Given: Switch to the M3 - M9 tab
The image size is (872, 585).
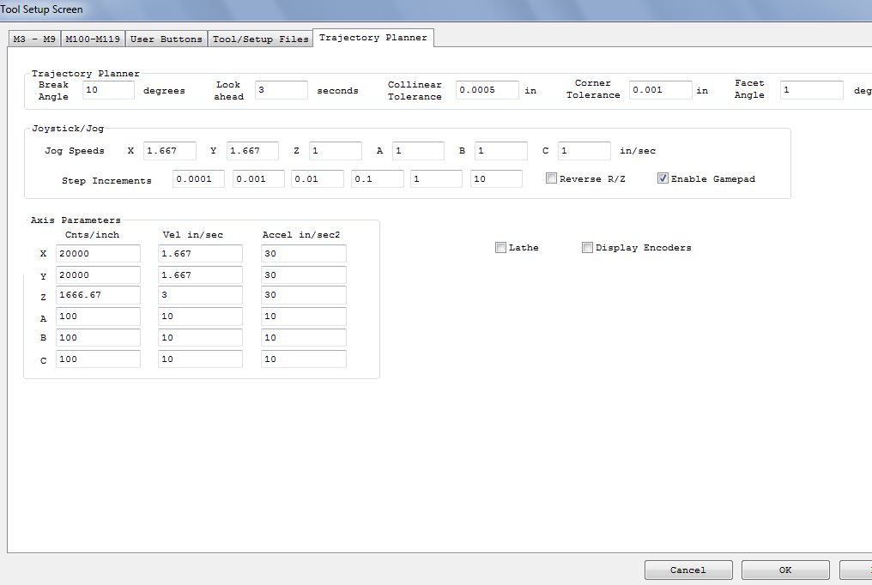Looking at the screenshot, I should [x=34, y=39].
